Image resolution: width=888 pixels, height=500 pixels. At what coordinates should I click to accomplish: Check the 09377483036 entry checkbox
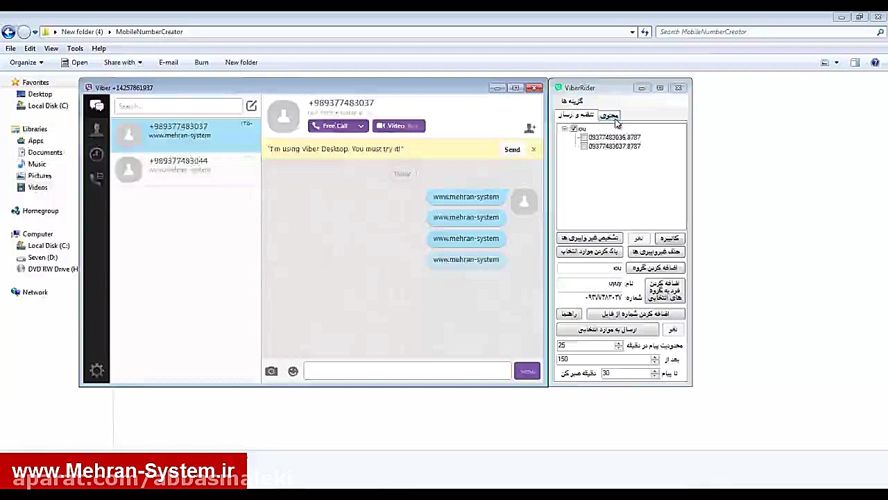(583, 137)
